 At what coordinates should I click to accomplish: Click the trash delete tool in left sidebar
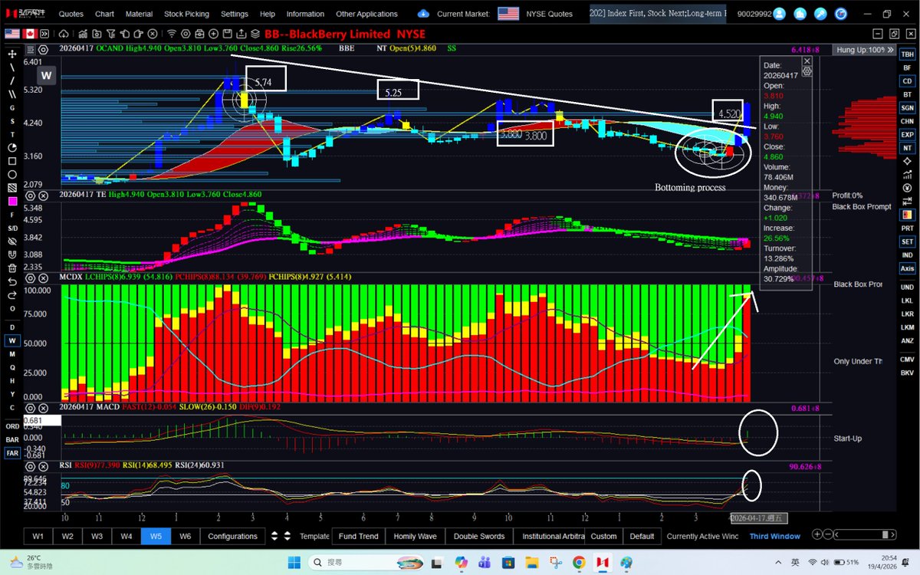12,268
